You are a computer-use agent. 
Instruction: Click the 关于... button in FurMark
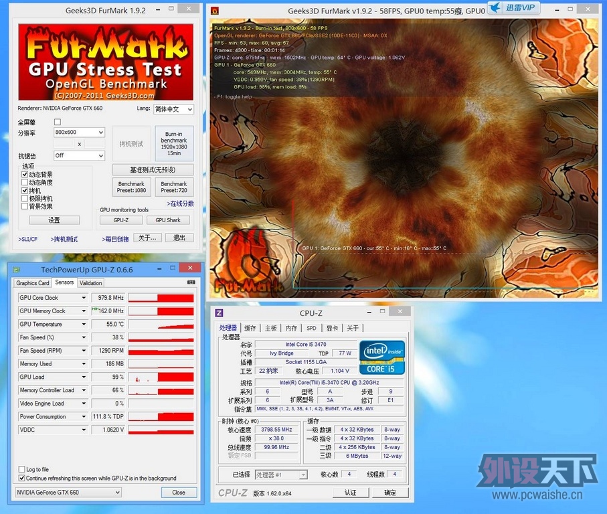coord(147,238)
